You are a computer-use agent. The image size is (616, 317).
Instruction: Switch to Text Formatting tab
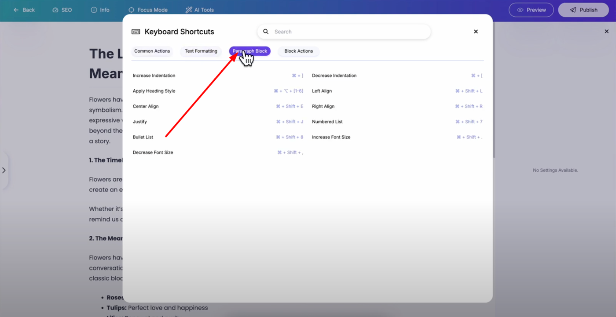coord(201,51)
